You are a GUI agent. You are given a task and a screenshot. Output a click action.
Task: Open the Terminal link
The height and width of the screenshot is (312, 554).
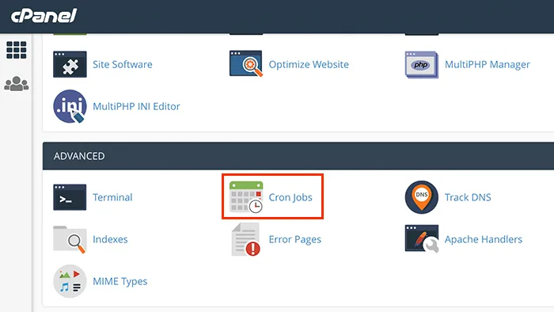pyautogui.click(x=112, y=197)
